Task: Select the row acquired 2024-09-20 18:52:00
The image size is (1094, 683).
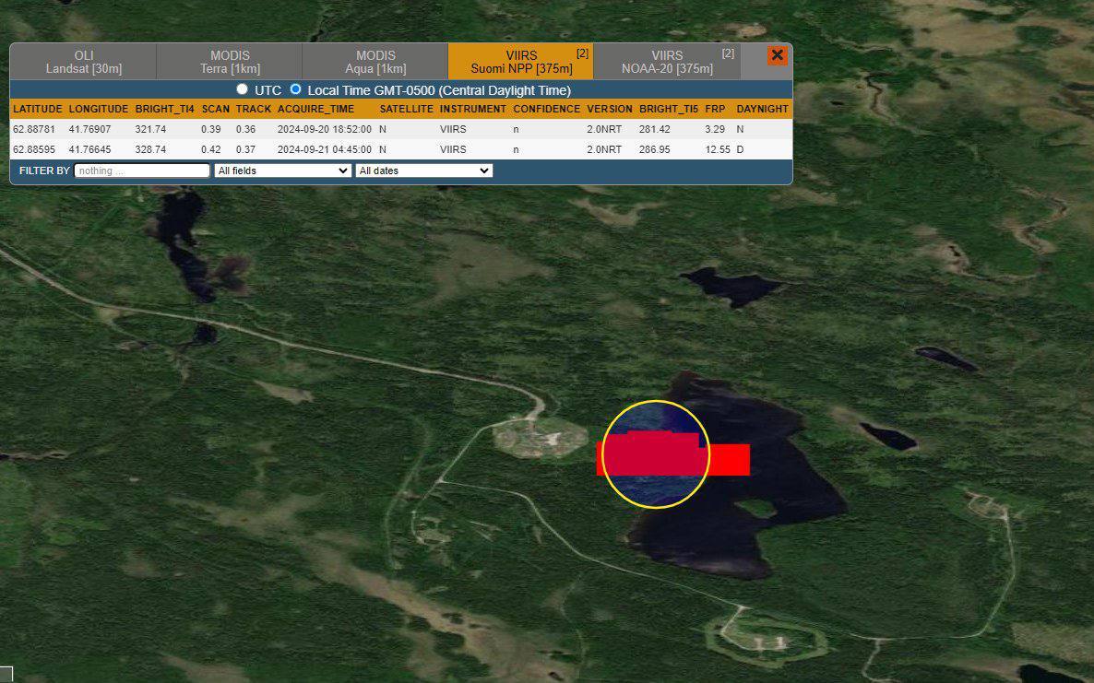Action: 325,129
